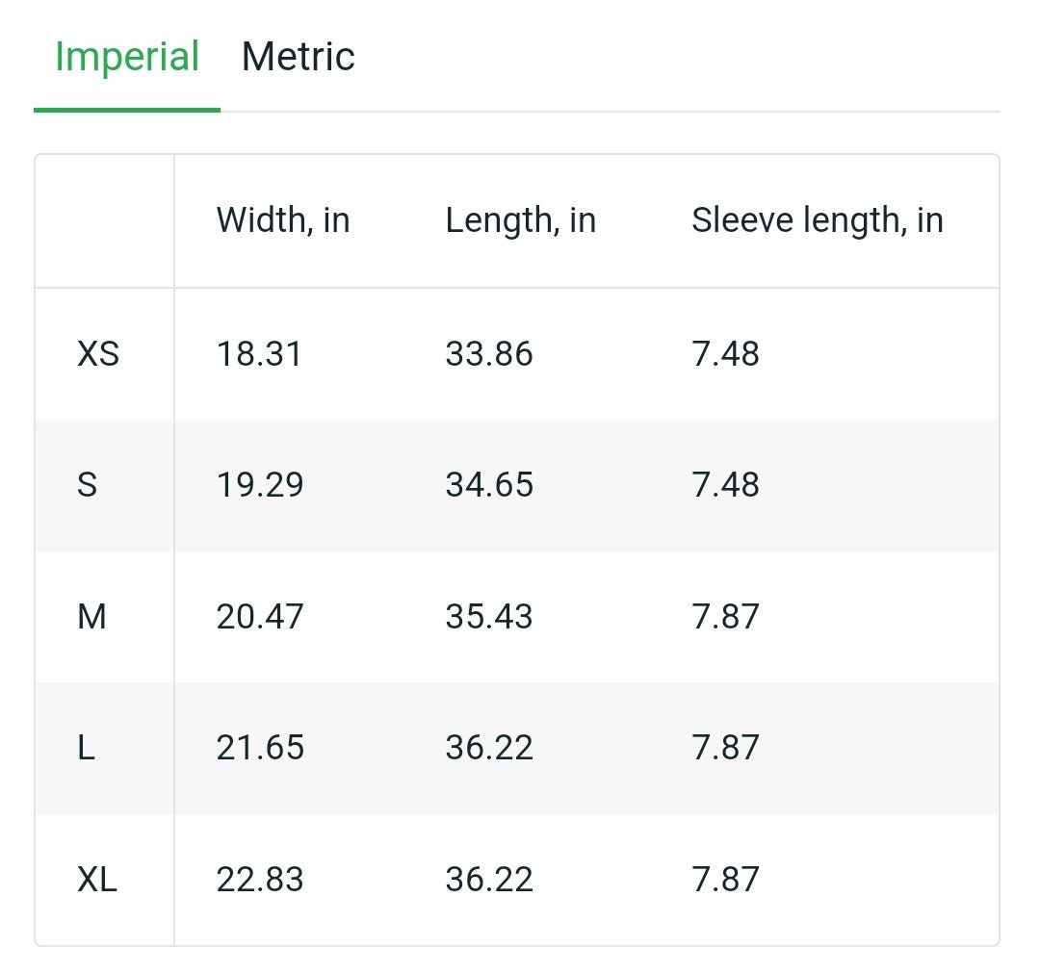The height and width of the screenshot is (974, 1040).
Task: Click the XS length value 33.86
Action: click(x=489, y=353)
